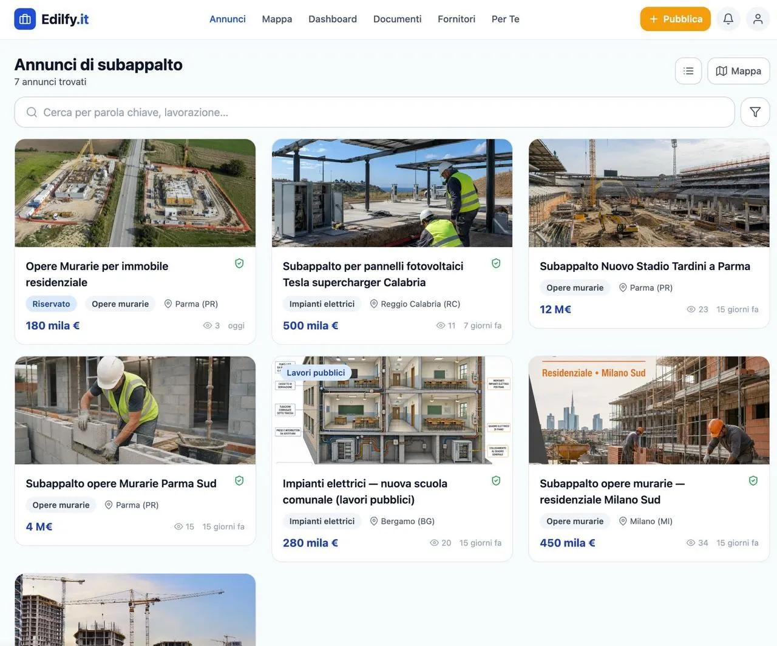Open listing Subappalto opere Murarie Parma Sud
This screenshot has height=646, width=777.
pos(121,483)
